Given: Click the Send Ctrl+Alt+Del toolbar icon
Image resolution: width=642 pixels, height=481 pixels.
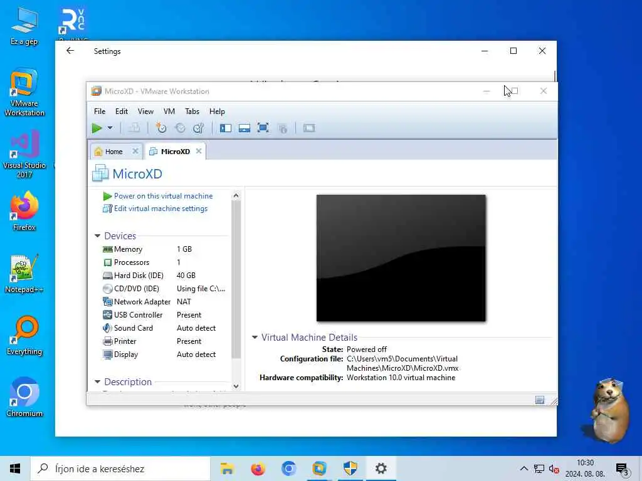Looking at the screenshot, I should (134, 128).
